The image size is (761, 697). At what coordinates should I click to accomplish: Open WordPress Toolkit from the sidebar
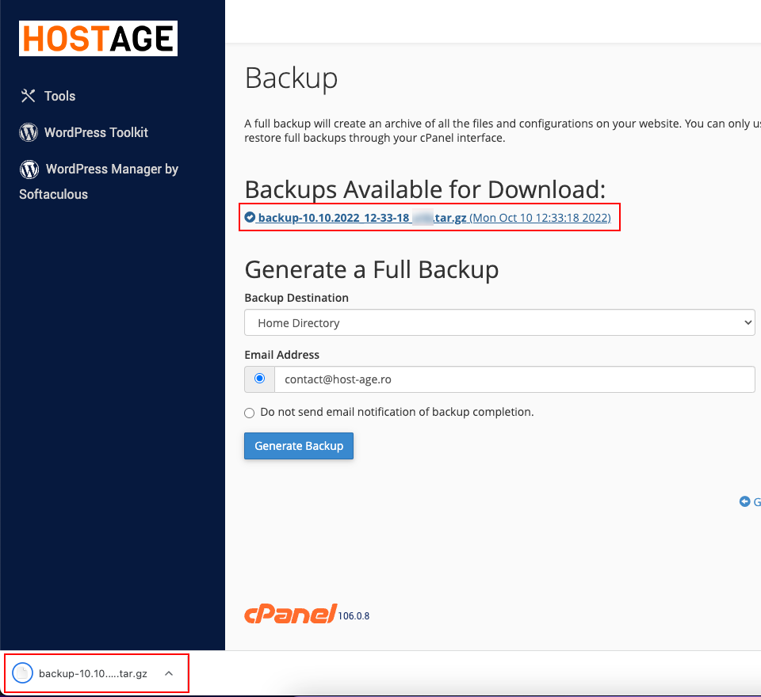(x=97, y=132)
